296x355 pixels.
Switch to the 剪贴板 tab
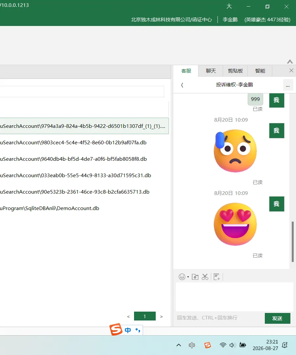tap(235, 71)
